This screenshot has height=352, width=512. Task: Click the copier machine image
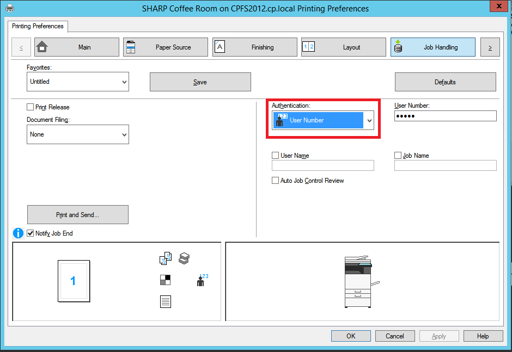pos(362,281)
